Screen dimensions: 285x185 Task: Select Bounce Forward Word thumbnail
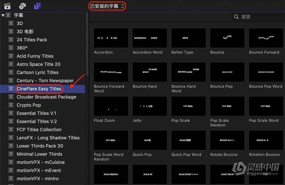click(111, 72)
